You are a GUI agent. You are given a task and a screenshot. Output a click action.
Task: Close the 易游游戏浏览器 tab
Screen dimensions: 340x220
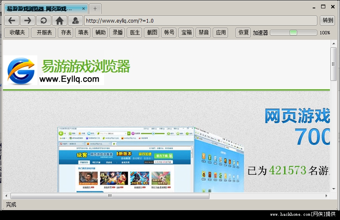tap(84, 8)
